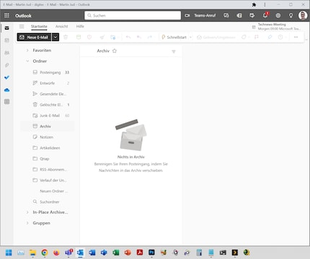Open the message list filter icon
Screen dimensions: 310x259
tap(174, 52)
